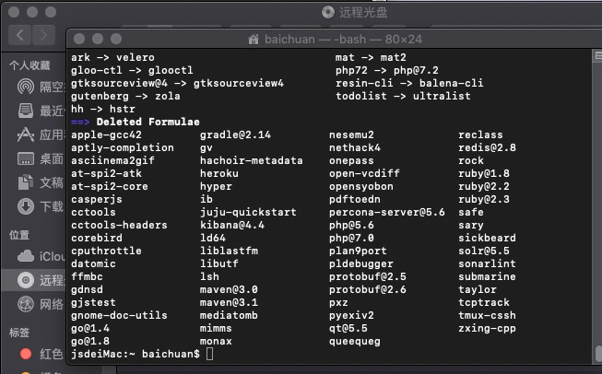602x374 pixels.
Task: Click the 'Deleted Formulae' heading
Action: coord(148,122)
